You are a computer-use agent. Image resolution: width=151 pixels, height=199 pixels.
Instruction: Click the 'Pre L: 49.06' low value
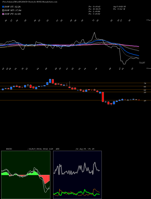(x=94, y=11)
